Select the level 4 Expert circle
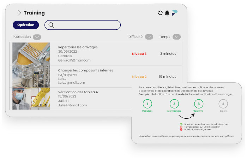 pyautogui.click(x=223, y=104)
